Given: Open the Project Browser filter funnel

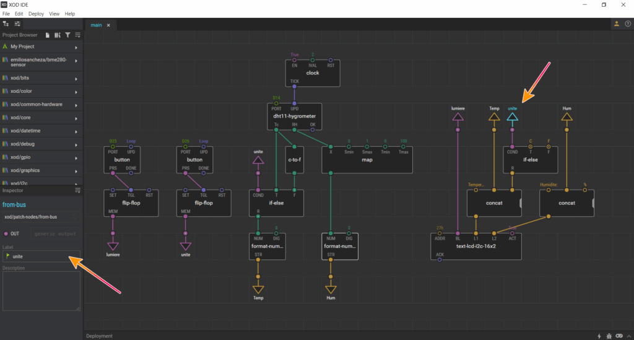Looking at the screenshot, I should point(67,35).
